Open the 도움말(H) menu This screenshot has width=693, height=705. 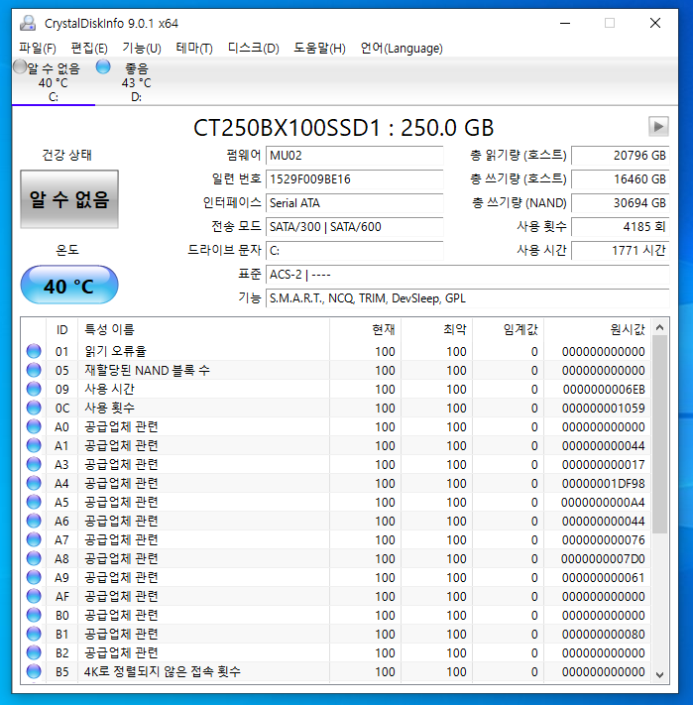pyautogui.click(x=319, y=49)
